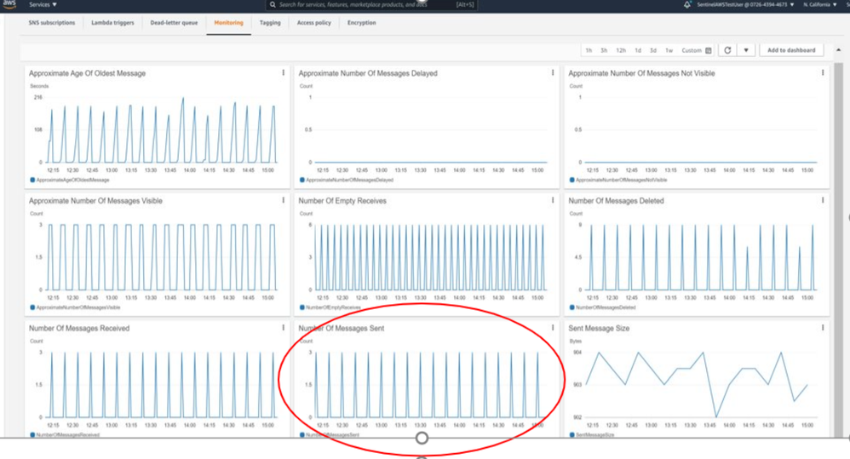
Task: Choose the Custom time range
Action: click(692, 50)
